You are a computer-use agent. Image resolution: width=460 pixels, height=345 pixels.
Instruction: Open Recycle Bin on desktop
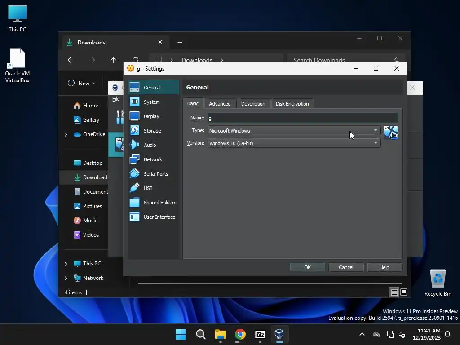pyautogui.click(x=438, y=283)
